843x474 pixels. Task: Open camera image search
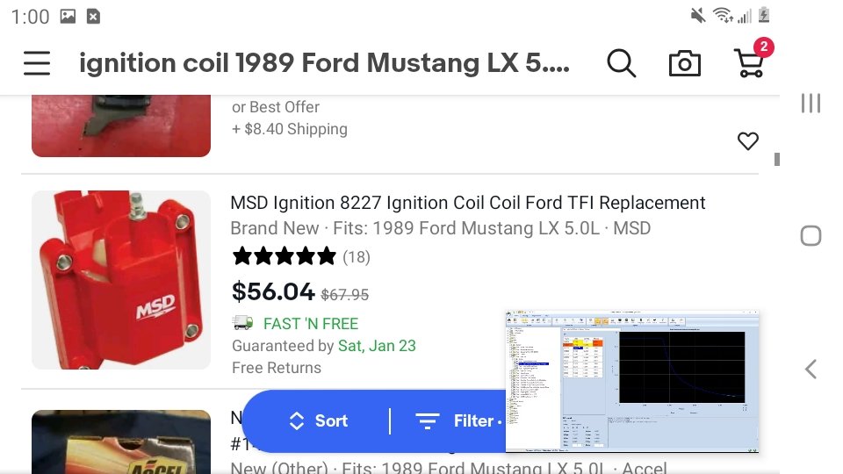[x=684, y=63]
